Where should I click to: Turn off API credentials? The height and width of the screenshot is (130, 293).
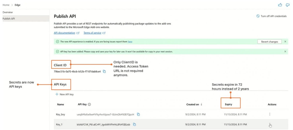coord(271,16)
